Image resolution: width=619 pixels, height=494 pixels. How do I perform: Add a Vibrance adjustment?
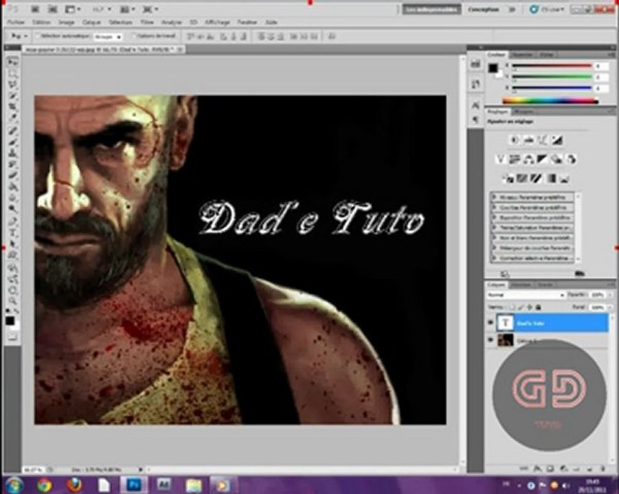pyautogui.click(x=500, y=159)
